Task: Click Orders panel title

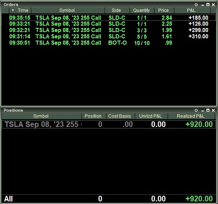Action: (11, 4)
